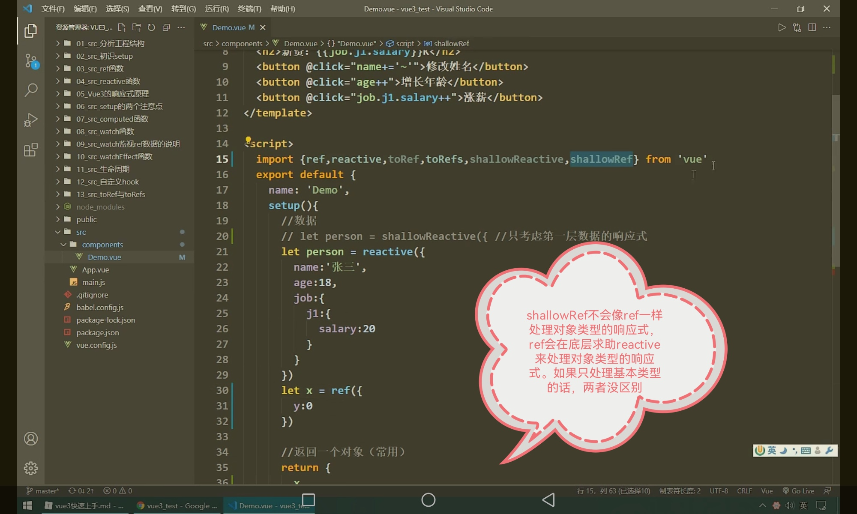
Task: Collapse all folders in explorer
Action: (x=166, y=27)
